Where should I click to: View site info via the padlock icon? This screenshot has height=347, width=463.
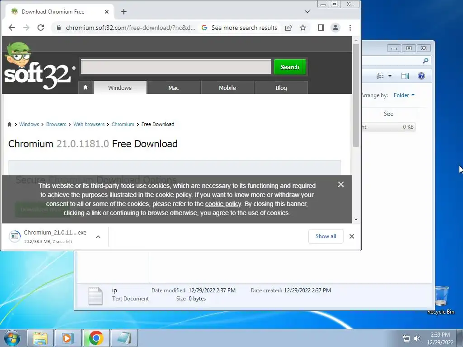click(x=59, y=28)
